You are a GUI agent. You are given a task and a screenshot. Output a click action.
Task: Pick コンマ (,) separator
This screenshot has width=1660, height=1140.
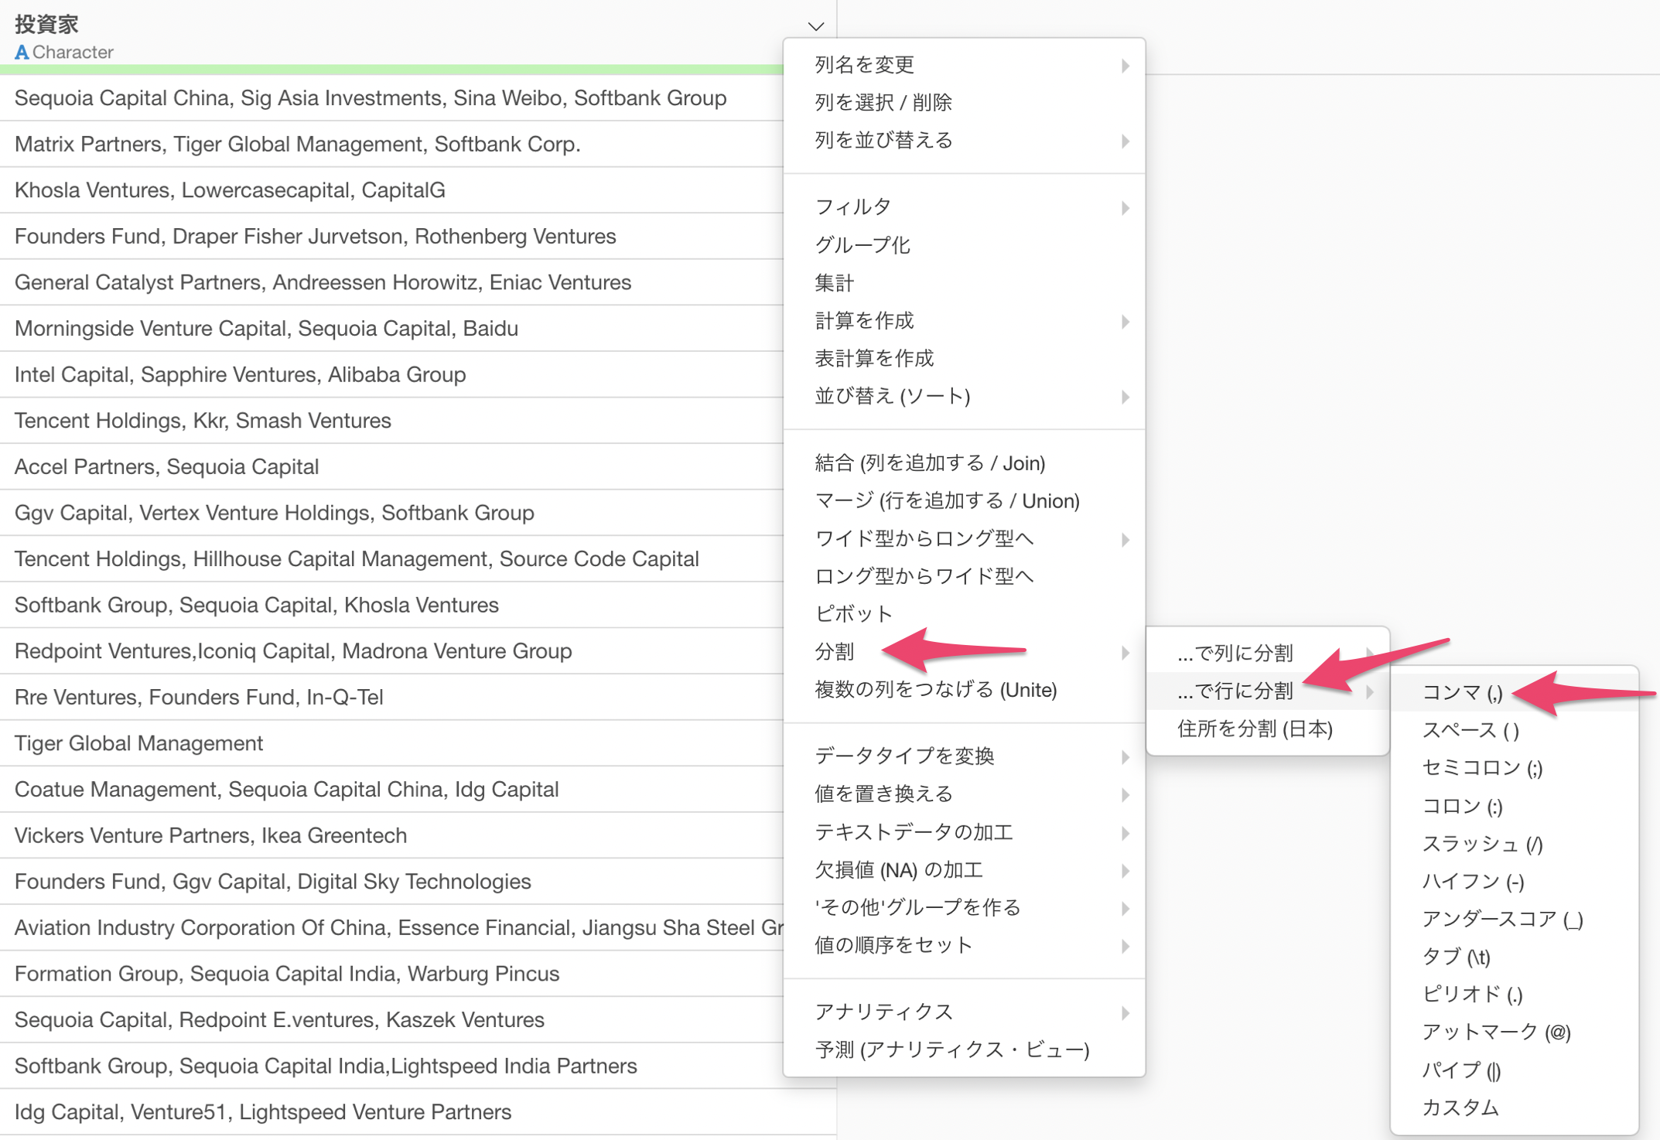click(1514, 692)
